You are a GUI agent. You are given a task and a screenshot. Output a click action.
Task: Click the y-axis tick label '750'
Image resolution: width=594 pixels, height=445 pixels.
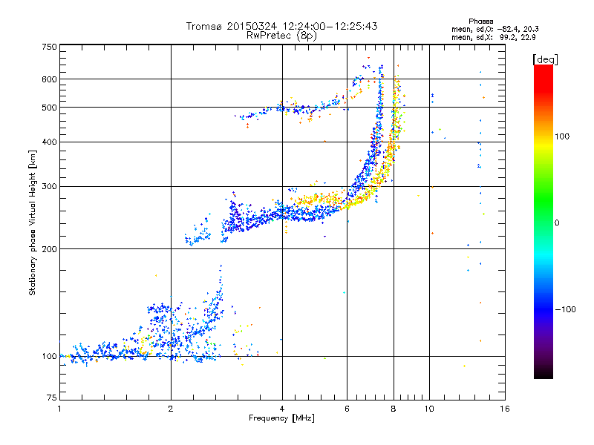click(x=50, y=47)
